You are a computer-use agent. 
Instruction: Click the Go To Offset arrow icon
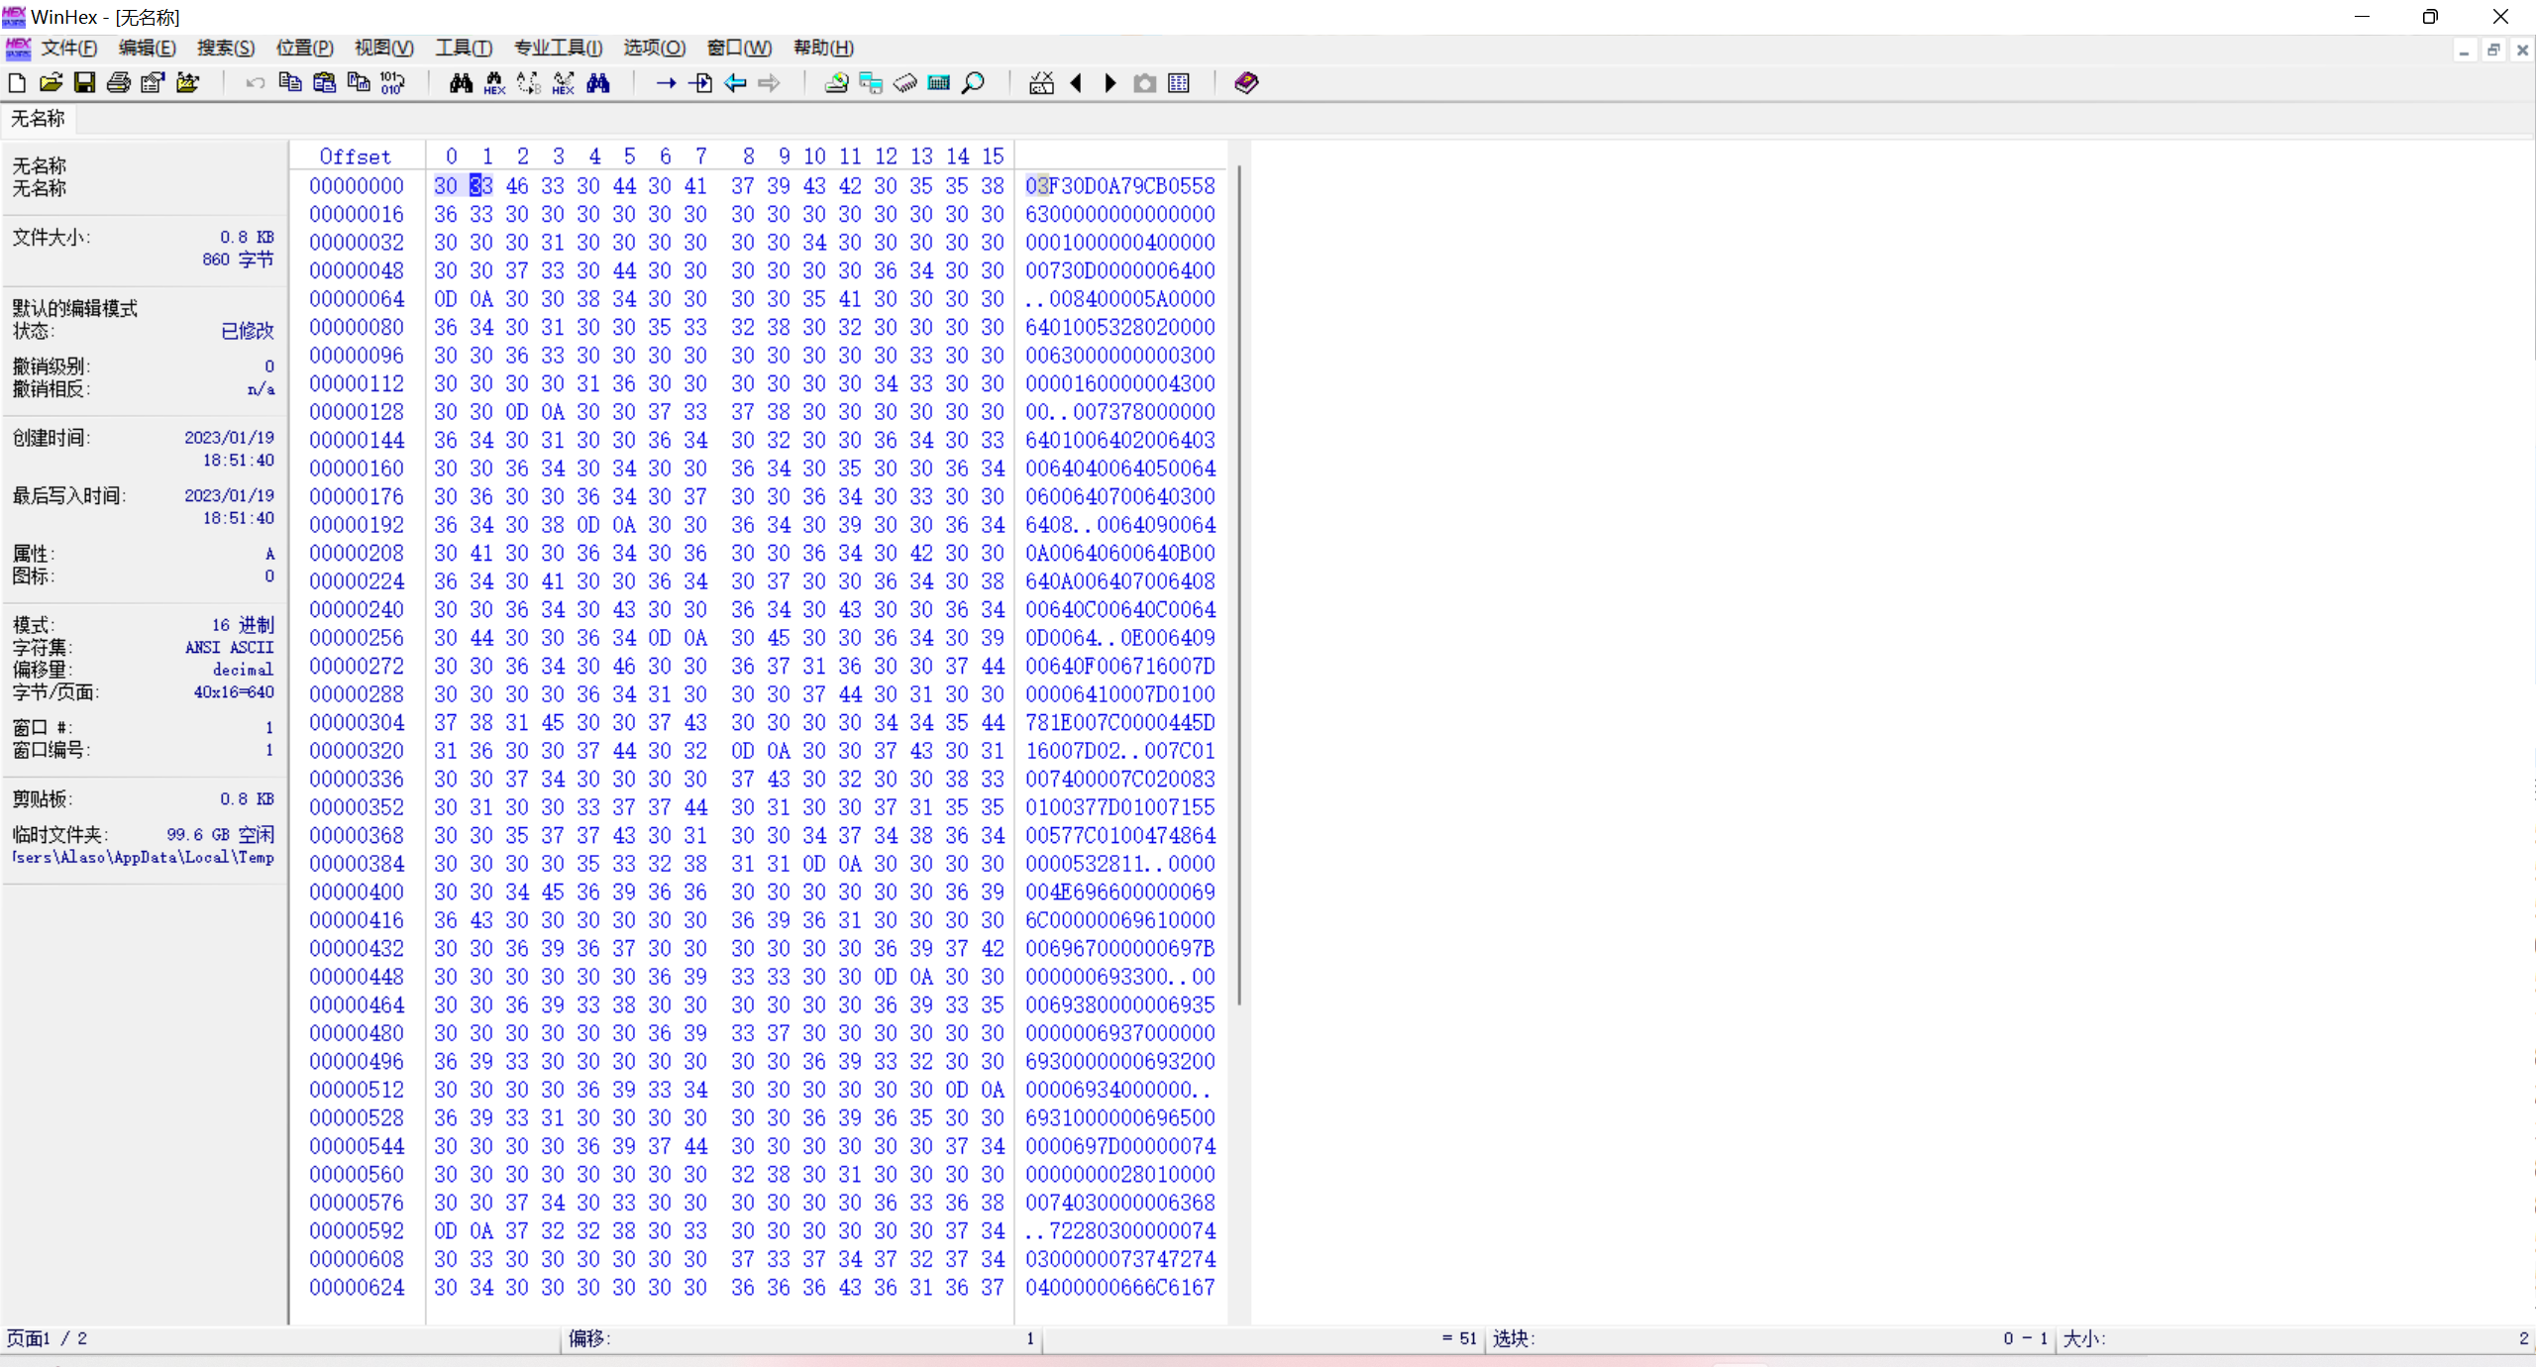pyautogui.click(x=666, y=83)
